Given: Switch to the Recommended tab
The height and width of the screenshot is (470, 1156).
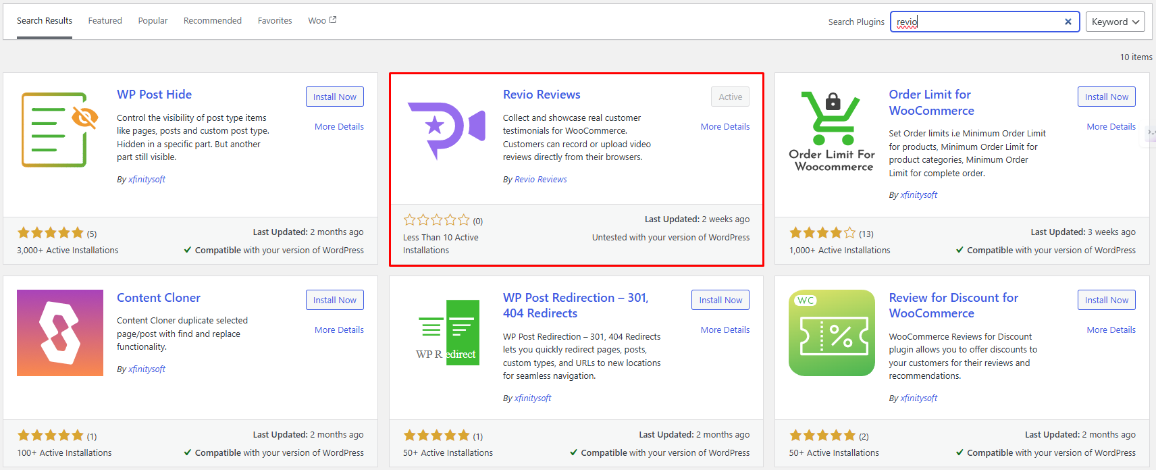Looking at the screenshot, I should (x=213, y=21).
